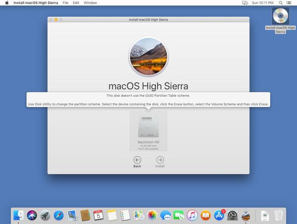Open Photos pinwheel icon in Dock
The image size is (297, 224).
click(x=152, y=216)
